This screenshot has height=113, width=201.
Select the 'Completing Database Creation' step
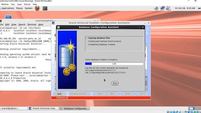[x=101, y=45]
